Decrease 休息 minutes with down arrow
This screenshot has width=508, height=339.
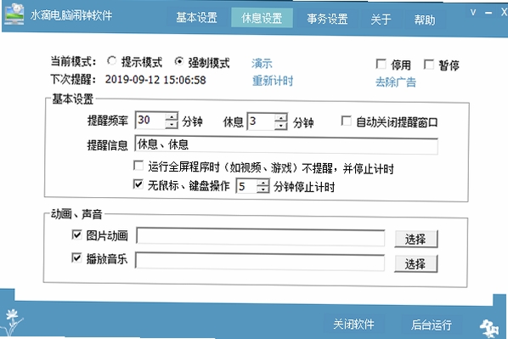[281, 126]
